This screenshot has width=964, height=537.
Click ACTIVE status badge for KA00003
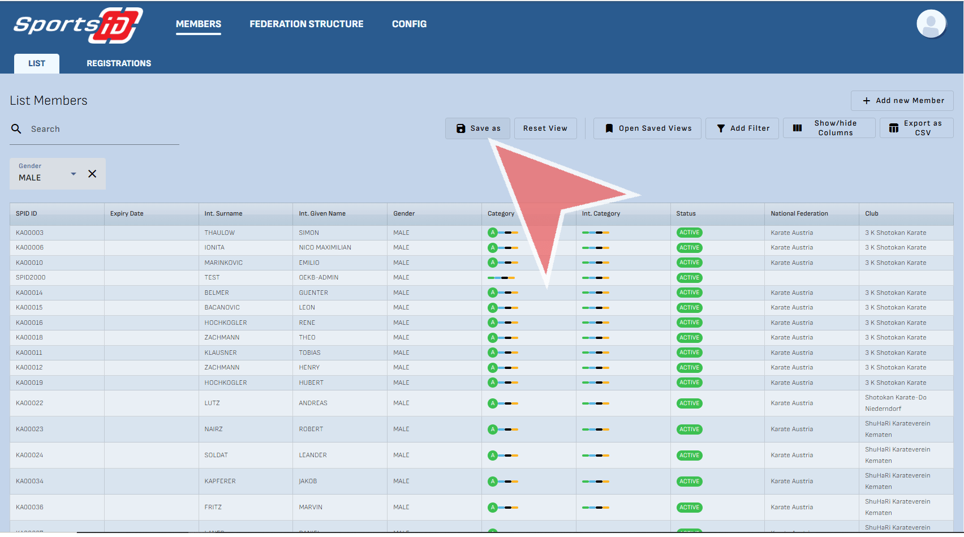pyautogui.click(x=689, y=233)
